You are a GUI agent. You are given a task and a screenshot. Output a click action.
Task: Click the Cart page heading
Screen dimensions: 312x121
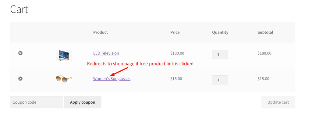(x=19, y=9)
